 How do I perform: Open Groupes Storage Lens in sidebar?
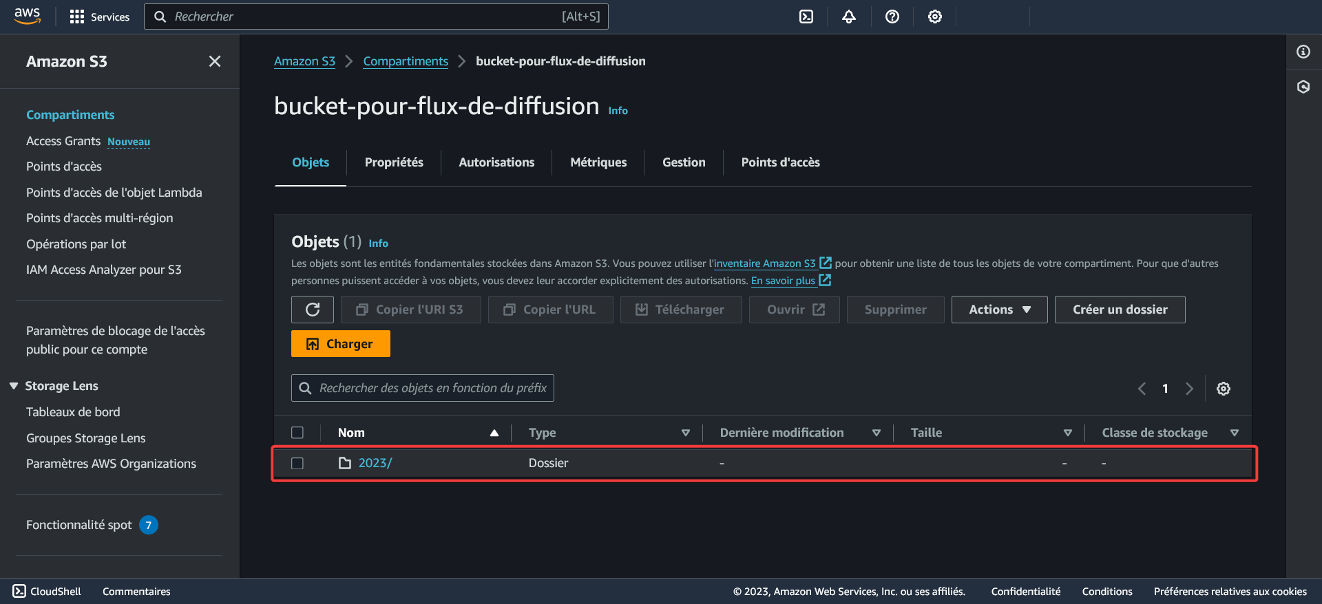tap(86, 438)
